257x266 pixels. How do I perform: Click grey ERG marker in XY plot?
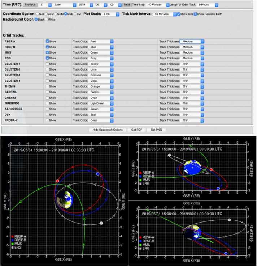[x=101, y=223]
